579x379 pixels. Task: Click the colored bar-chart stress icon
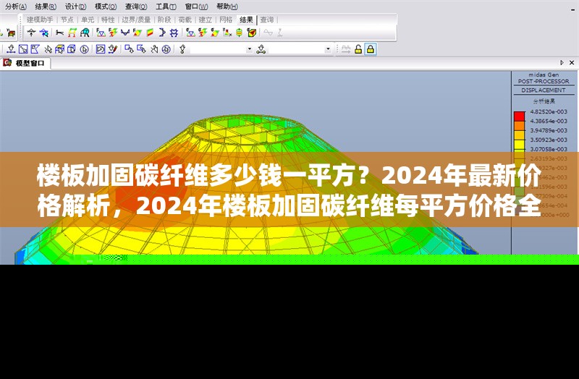point(227,33)
